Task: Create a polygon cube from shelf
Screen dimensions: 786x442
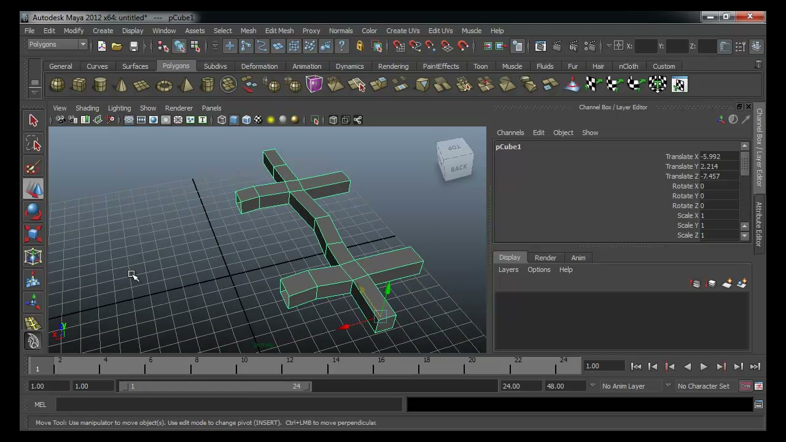Action: click(x=79, y=85)
